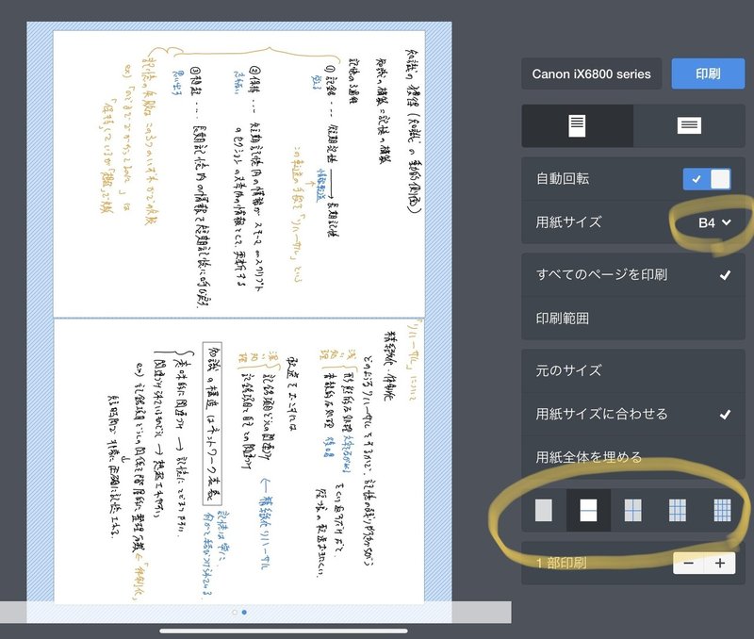Select the 元のサイズ original size option
The width and height of the screenshot is (754, 639).
click(x=633, y=369)
